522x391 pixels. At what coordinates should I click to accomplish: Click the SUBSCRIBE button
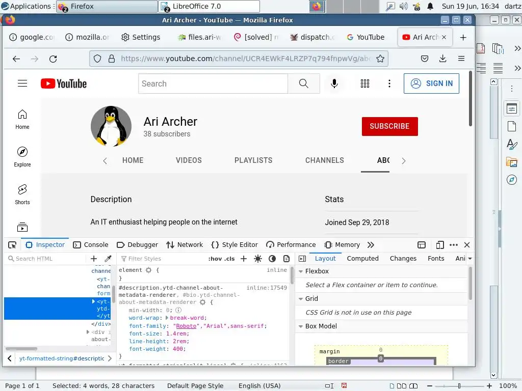pos(390,126)
